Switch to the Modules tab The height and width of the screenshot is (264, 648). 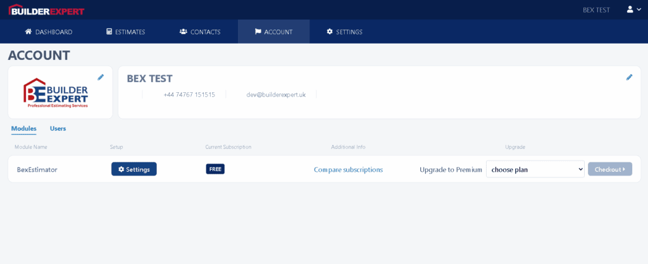(x=23, y=128)
